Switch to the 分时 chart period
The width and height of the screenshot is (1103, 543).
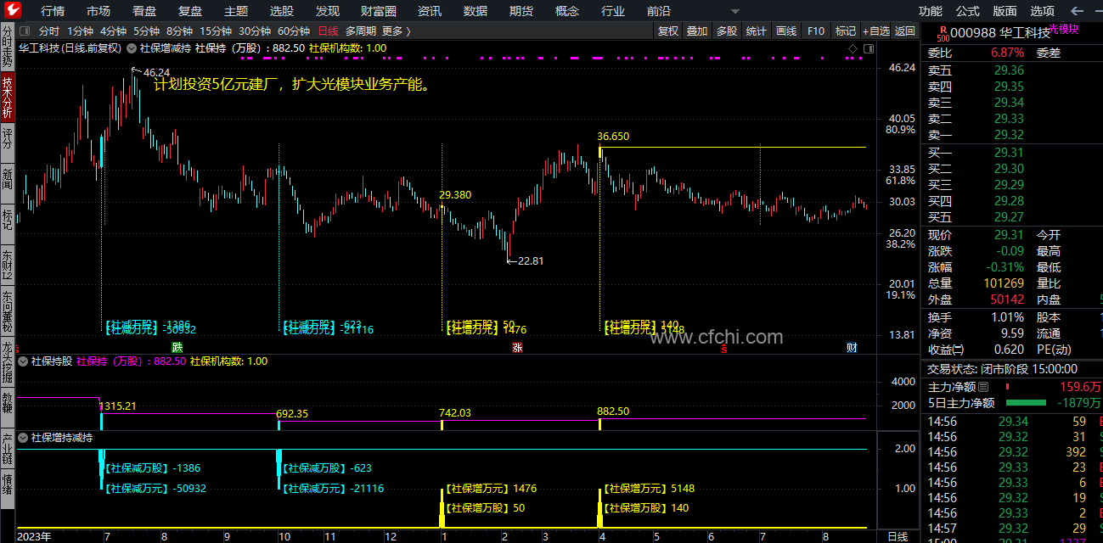coord(49,31)
